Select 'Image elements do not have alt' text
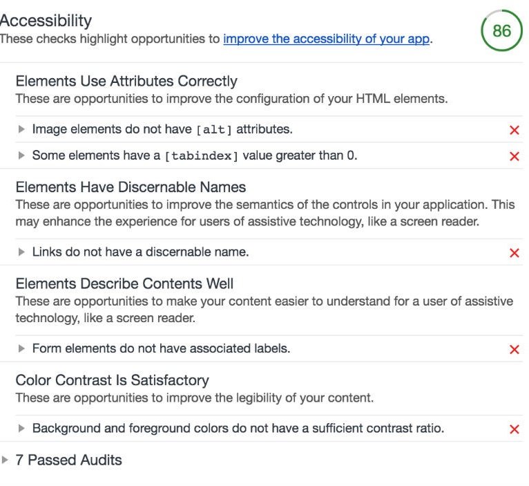 pyautogui.click(x=162, y=129)
